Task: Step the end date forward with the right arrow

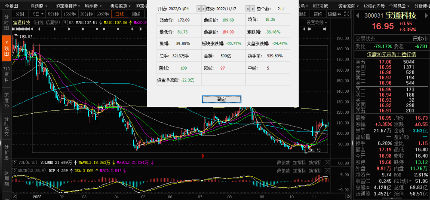Action: 252,9
